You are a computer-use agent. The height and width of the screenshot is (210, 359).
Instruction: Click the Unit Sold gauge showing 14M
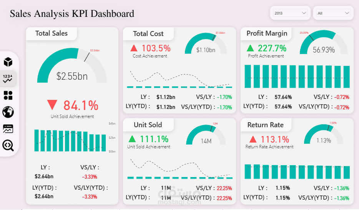pyautogui.click(x=206, y=135)
